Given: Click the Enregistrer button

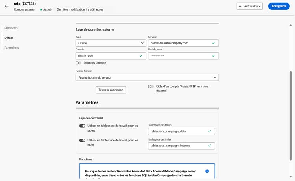Looking at the screenshot, I should [278, 6].
